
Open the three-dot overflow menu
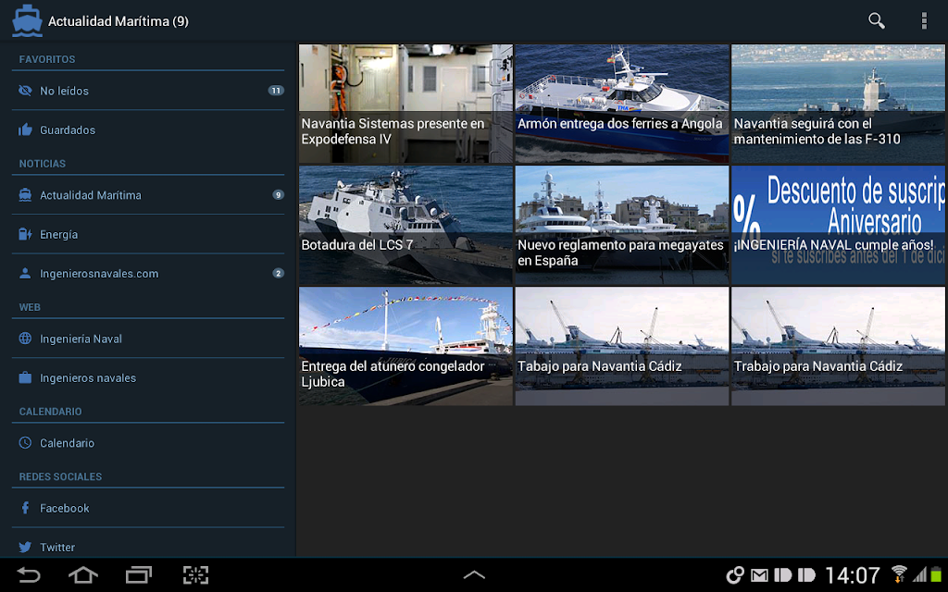click(924, 20)
